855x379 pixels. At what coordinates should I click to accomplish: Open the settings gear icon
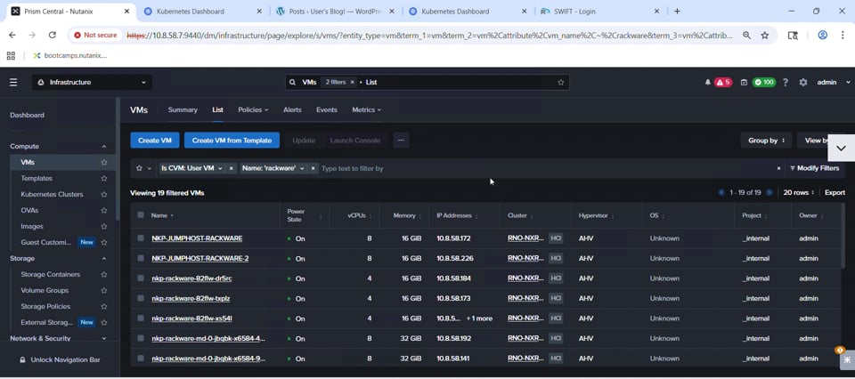[802, 82]
